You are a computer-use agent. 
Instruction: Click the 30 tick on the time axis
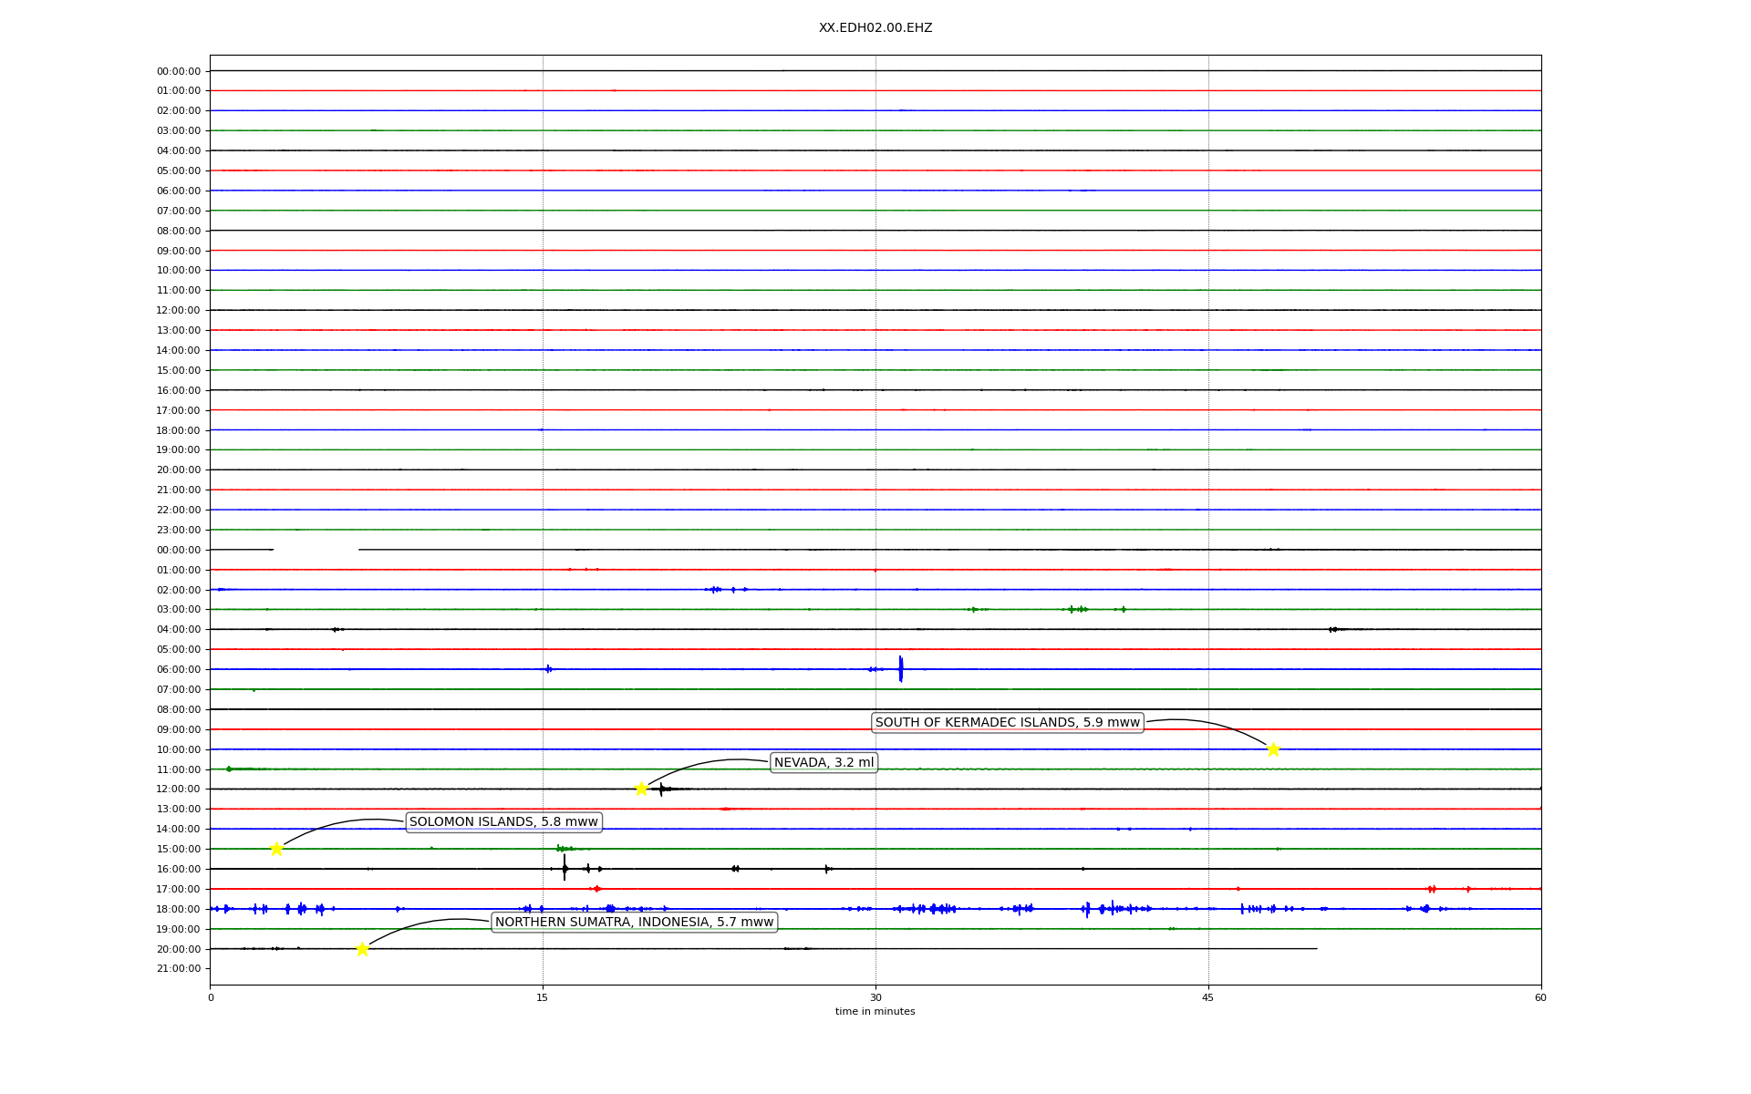[875, 997]
